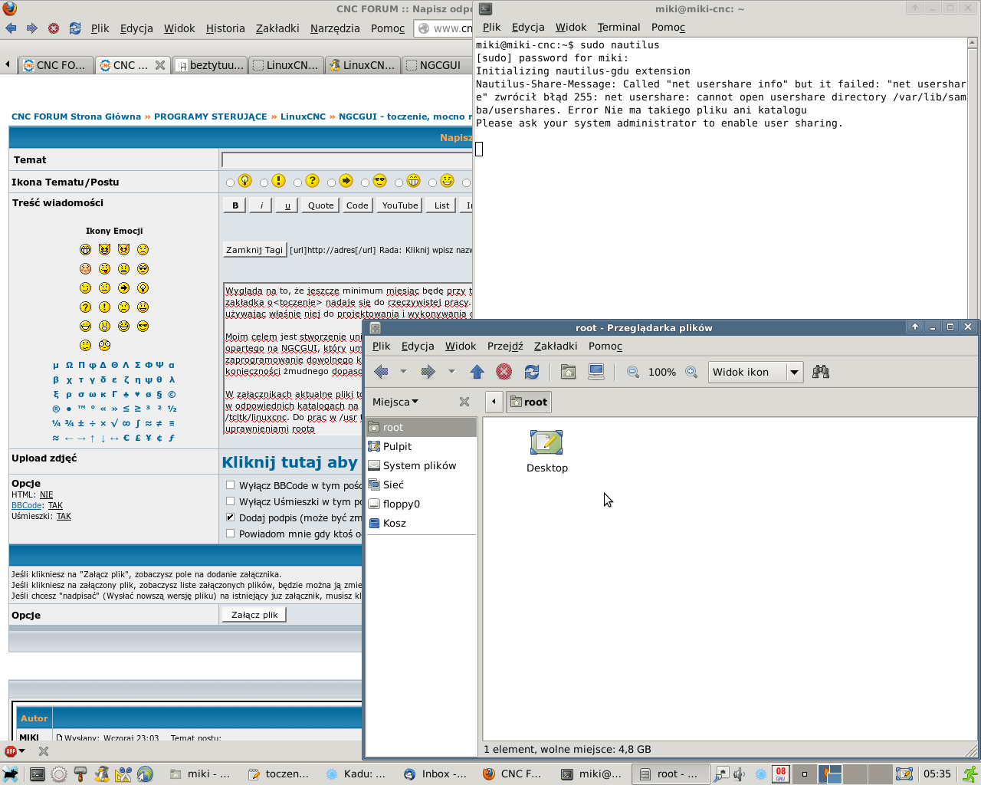Click the YouTube BBCode button
Image resolution: width=981 pixels, height=785 pixels.
tap(400, 205)
